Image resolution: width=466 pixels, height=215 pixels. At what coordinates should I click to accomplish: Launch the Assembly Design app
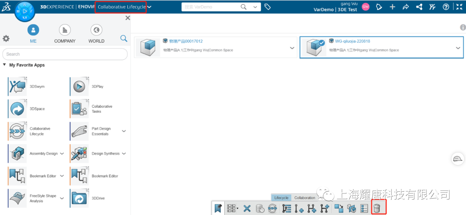[x=17, y=154]
